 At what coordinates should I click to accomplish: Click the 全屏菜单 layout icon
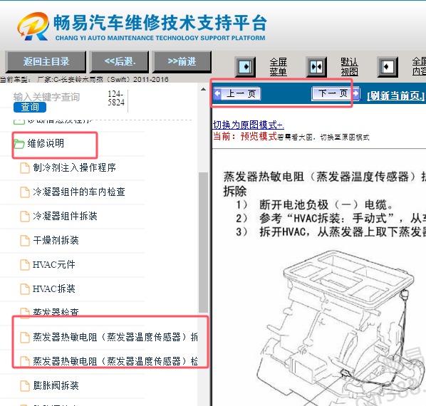pos(245,66)
